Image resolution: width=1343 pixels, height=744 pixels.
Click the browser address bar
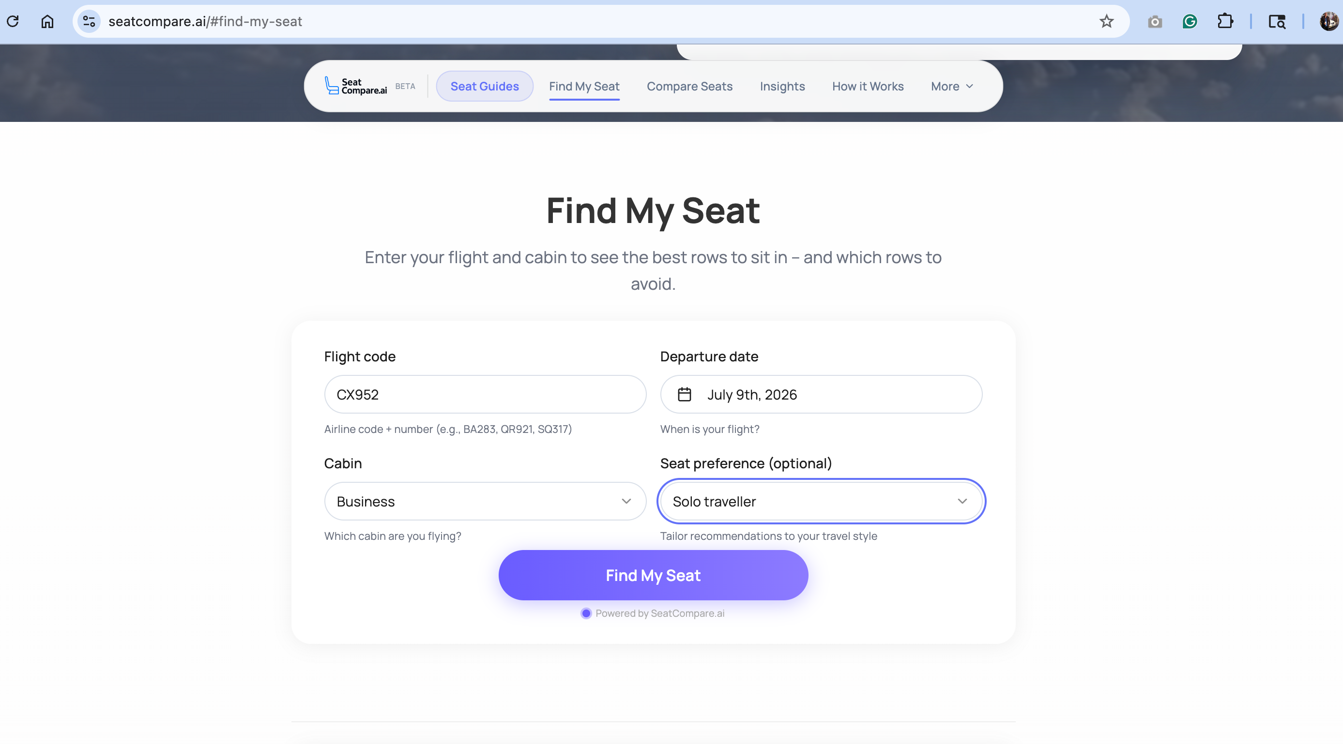tap(365, 21)
